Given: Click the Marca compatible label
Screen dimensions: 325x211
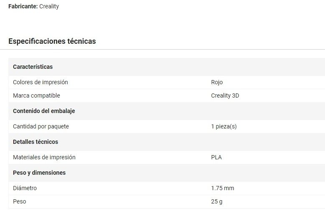Looking at the screenshot, I should pyautogui.click(x=36, y=95).
